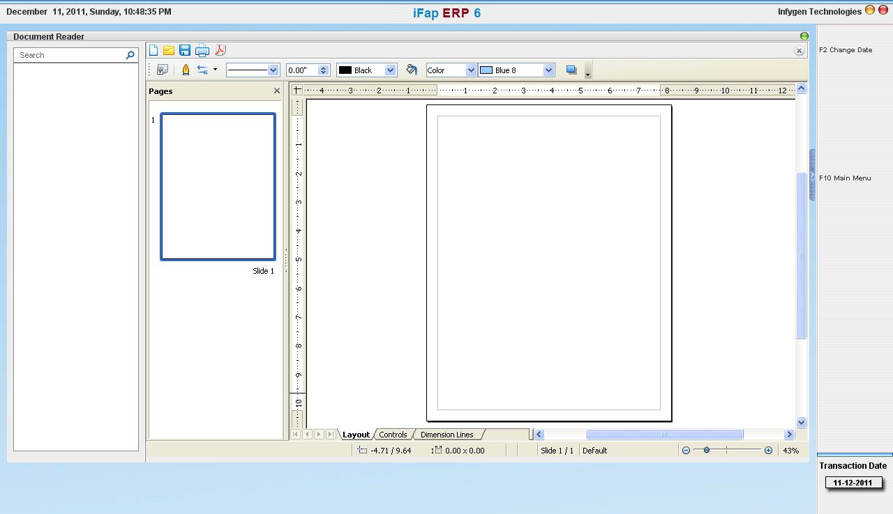893x514 pixels.
Task: Open a file using the folder icon
Action: tap(169, 50)
